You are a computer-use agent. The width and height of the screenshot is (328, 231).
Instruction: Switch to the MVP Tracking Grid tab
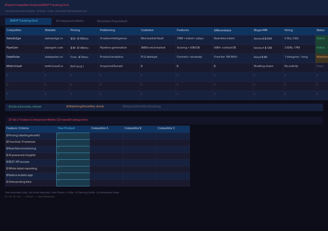point(28,21)
